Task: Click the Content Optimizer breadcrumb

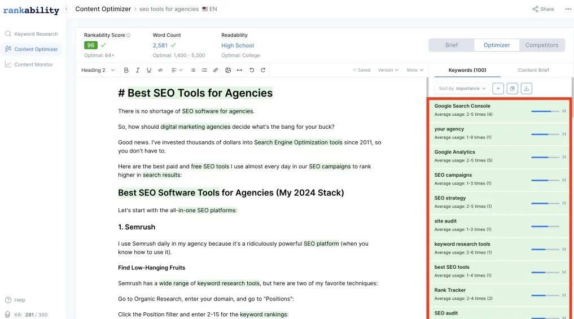Action: point(103,9)
